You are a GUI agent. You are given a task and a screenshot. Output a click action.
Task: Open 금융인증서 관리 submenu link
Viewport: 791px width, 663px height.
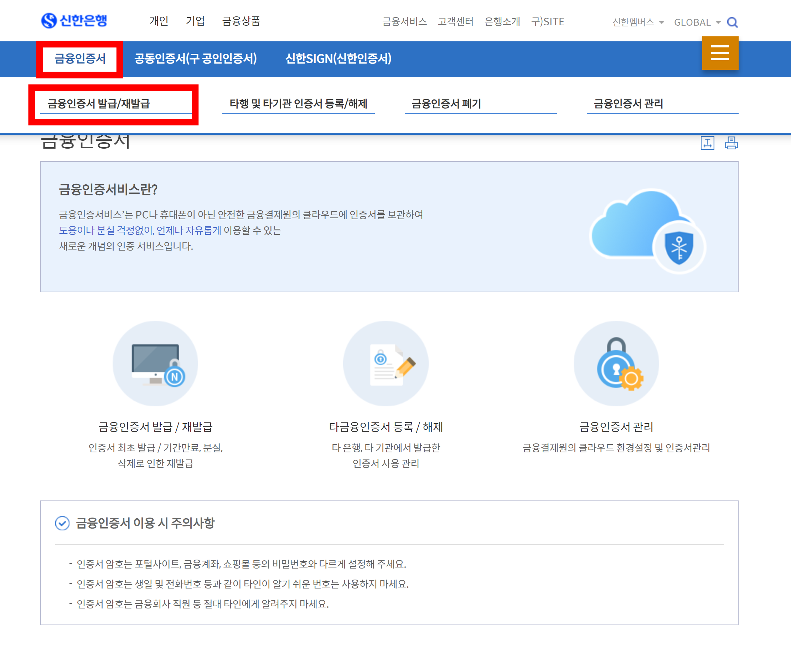coord(628,103)
